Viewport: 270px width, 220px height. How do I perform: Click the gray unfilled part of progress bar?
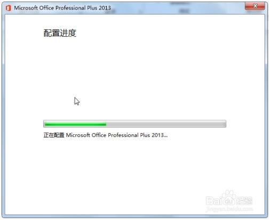pos(165,124)
